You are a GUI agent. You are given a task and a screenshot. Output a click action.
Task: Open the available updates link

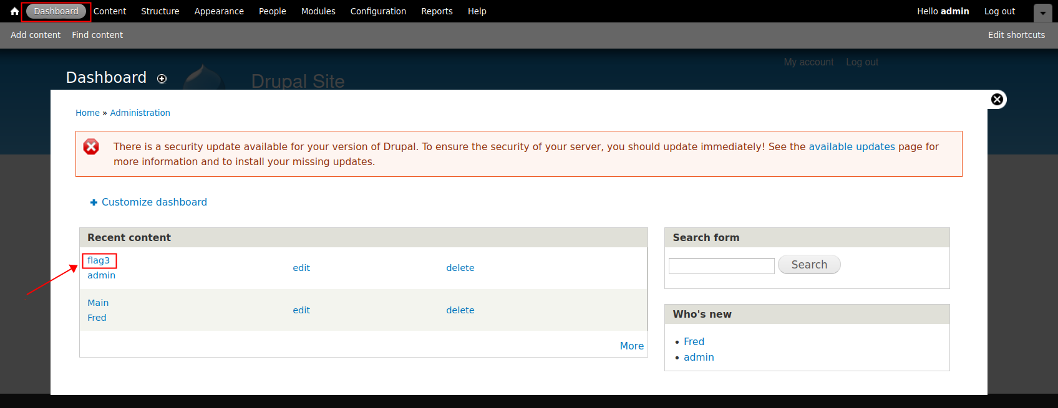852,146
